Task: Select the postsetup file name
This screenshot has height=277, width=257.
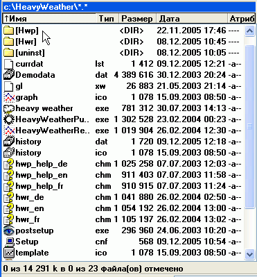Action: pyautogui.click(x=35, y=231)
